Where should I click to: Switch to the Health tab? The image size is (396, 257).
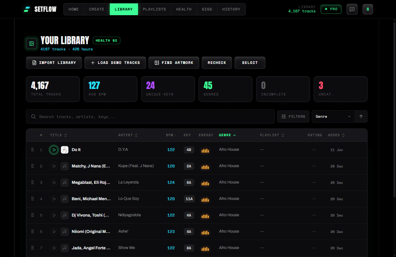click(184, 9)
